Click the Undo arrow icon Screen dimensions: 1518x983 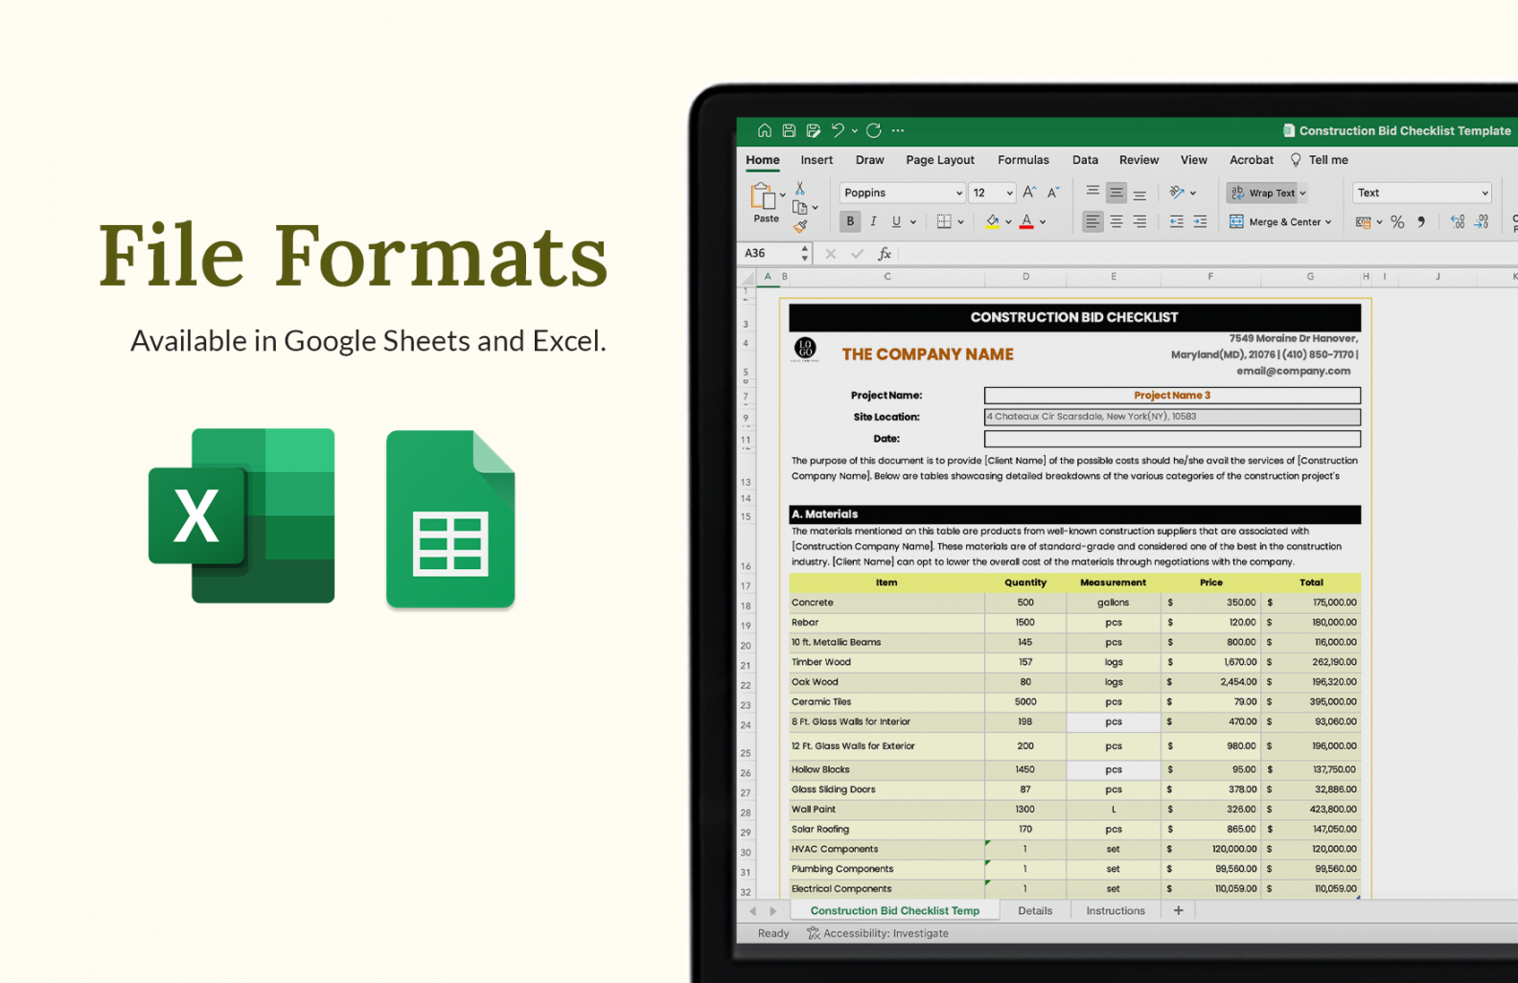tap(838, 130)
